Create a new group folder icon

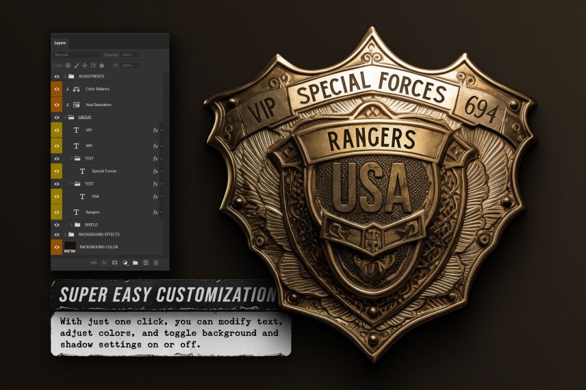(x=136, y=263)
